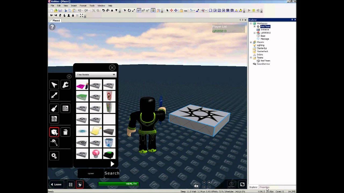This screenshot has width=344, height=193.
Task: Click the Cut scissors toolbar icon
Action: pos(66,10)
